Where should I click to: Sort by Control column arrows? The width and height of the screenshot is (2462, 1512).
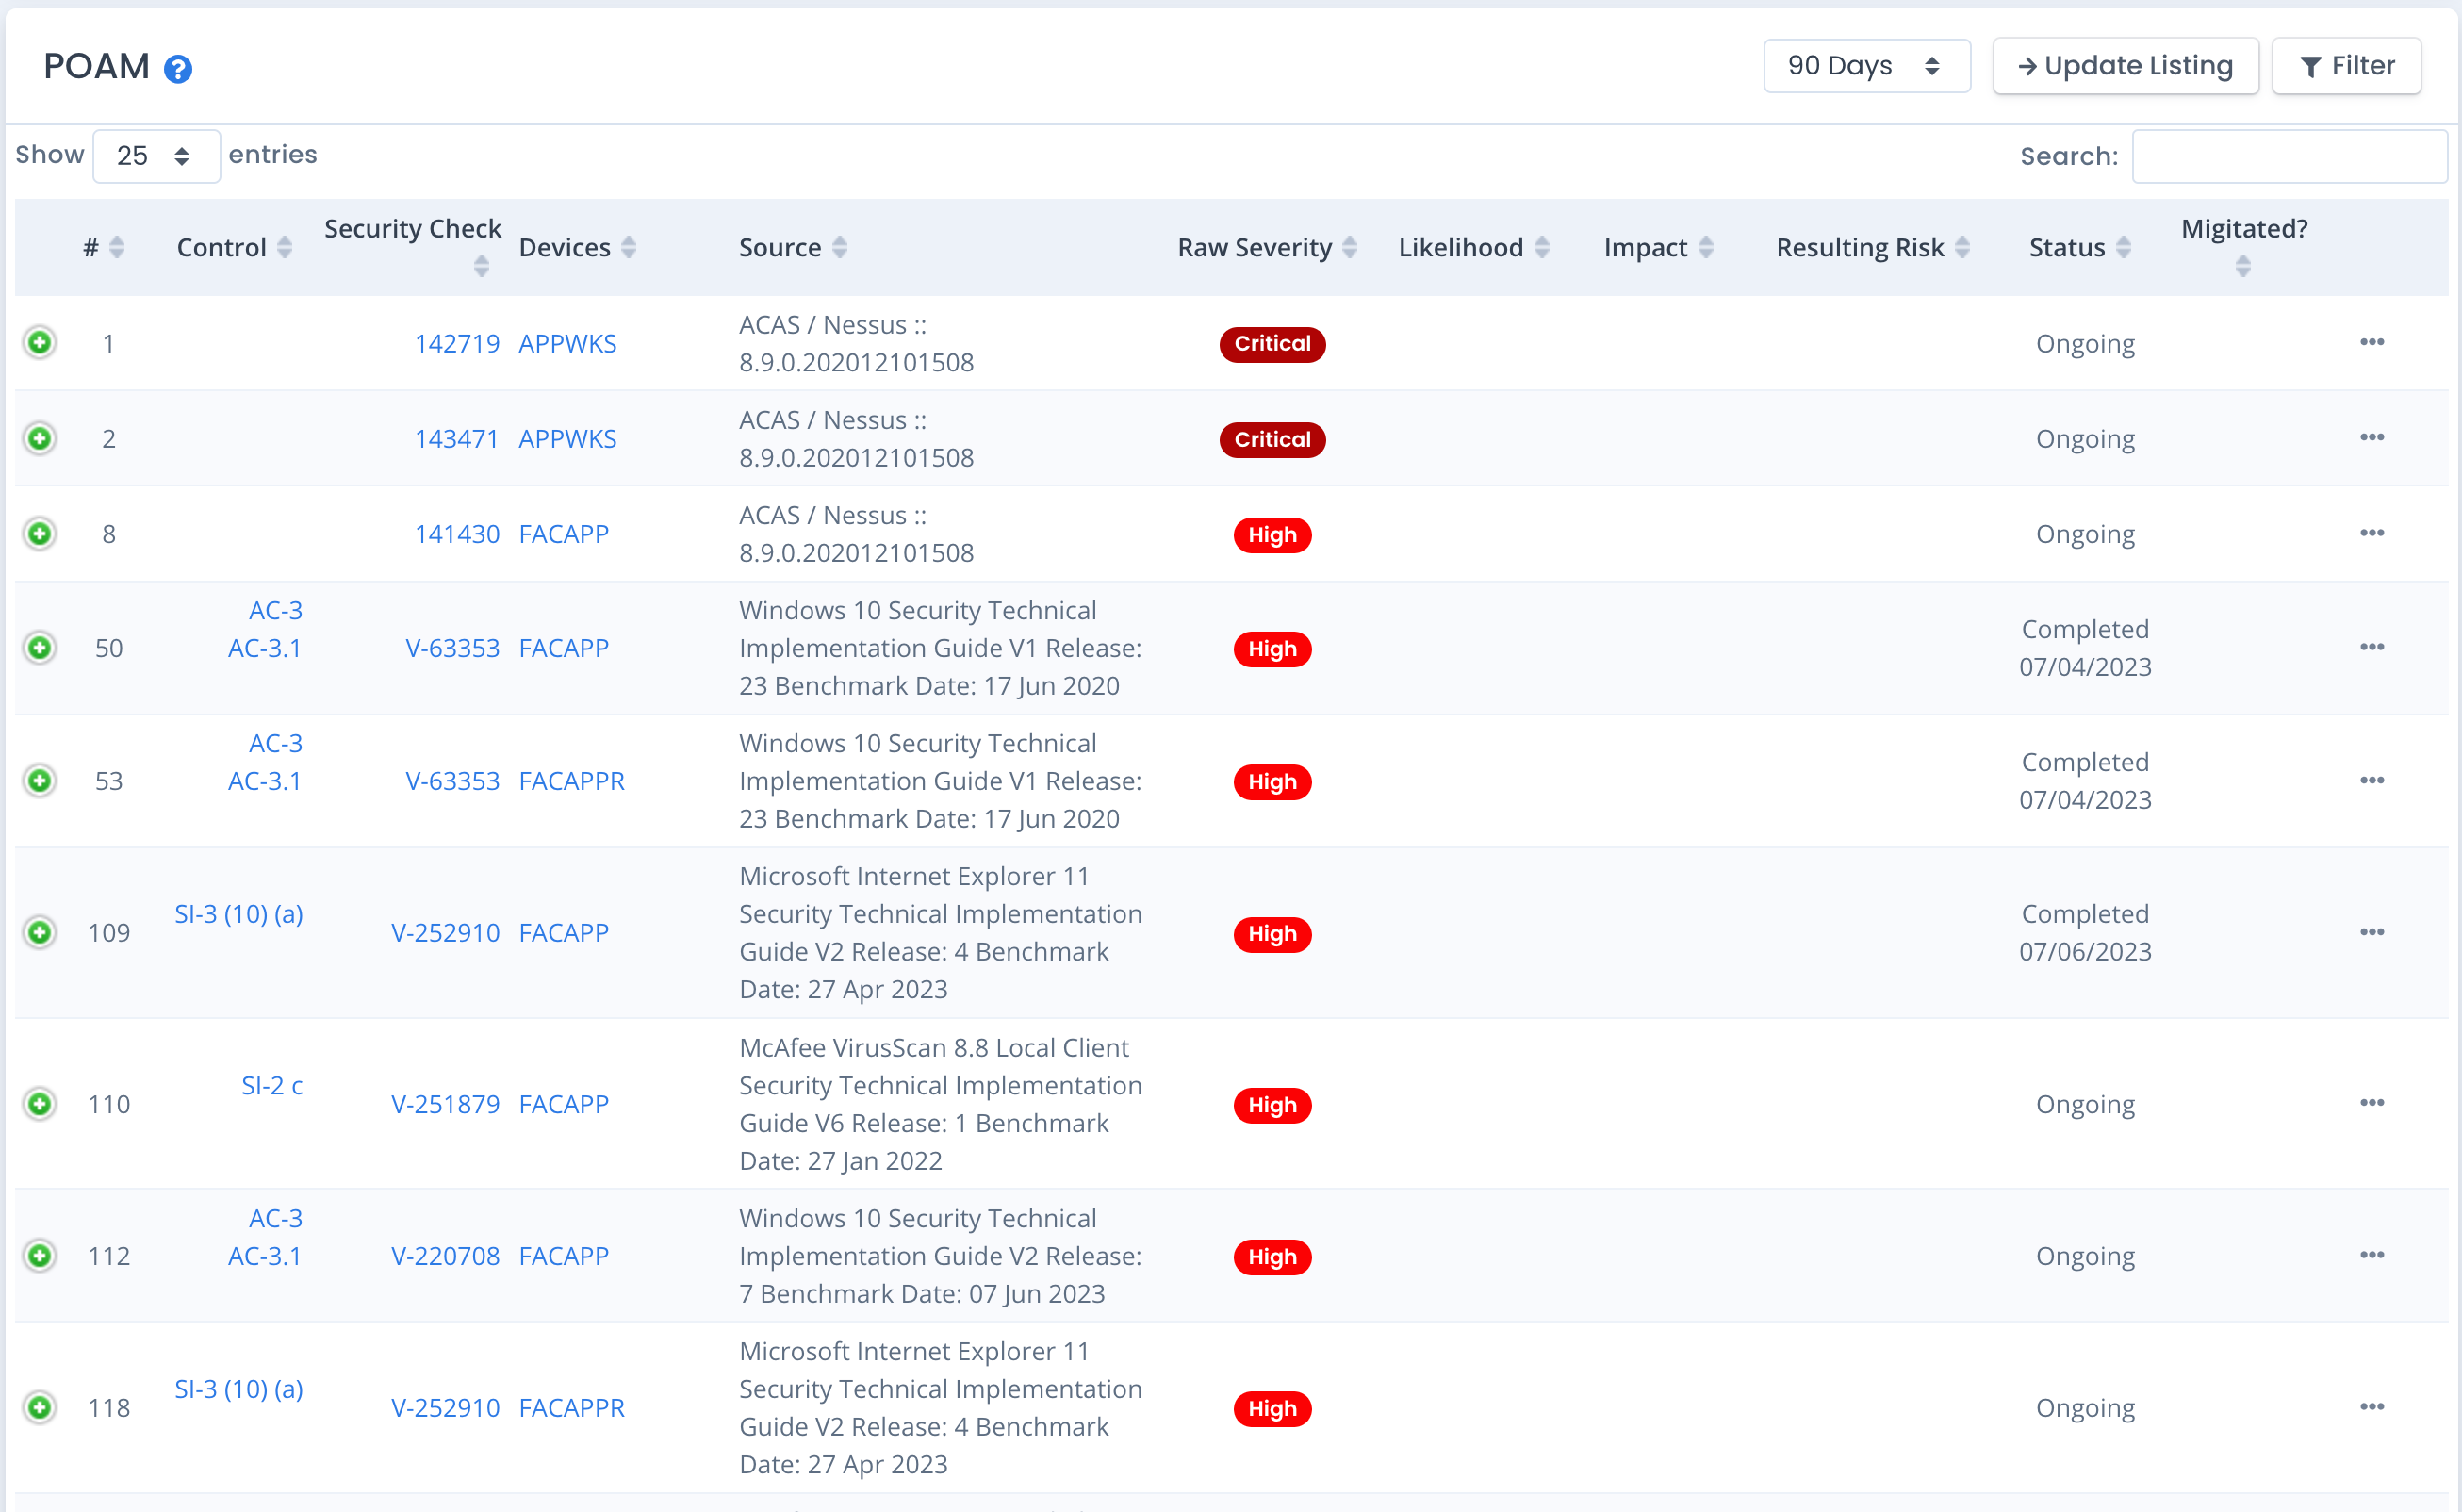(x=285, y=247)
